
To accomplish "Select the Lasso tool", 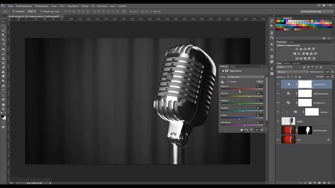I will [x=3, y=31].
